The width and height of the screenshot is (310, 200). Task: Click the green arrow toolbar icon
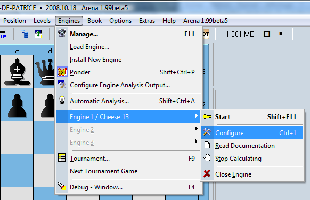38,34
